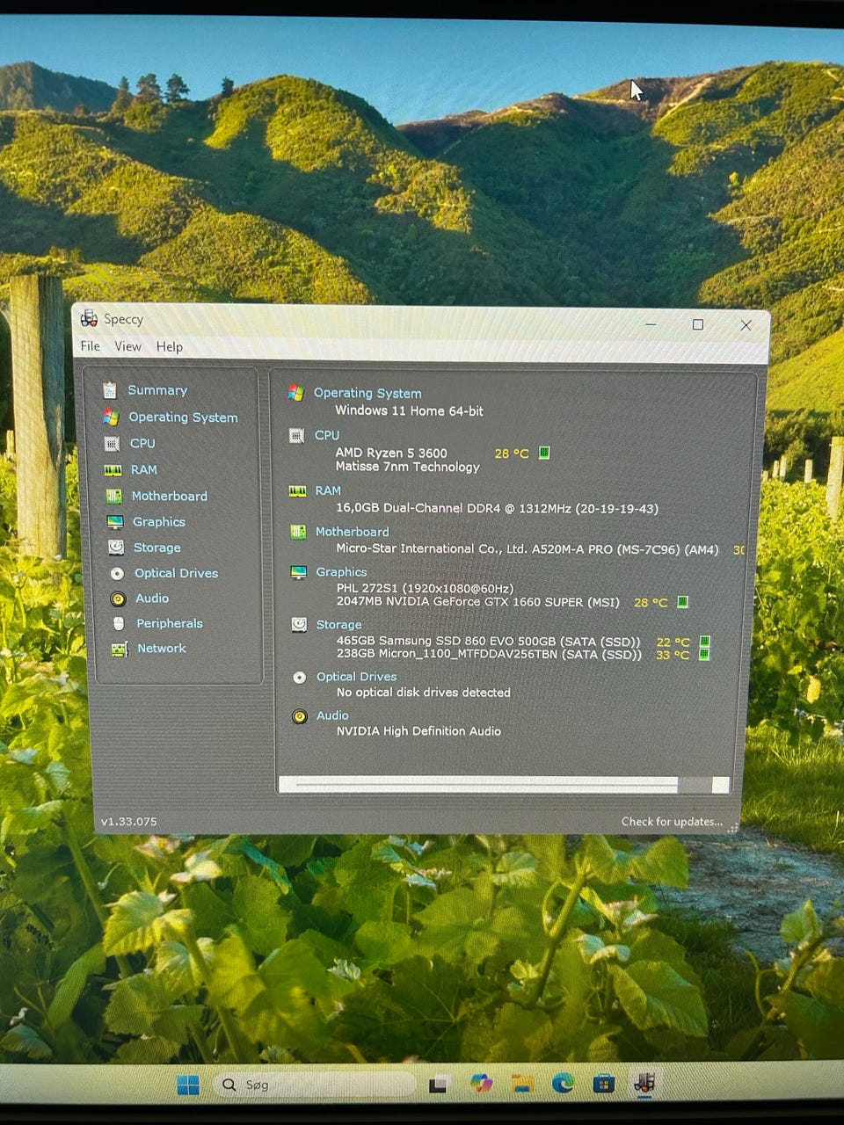The height and width of the screenshot is (1125, 844).
Task: Maximize the Speccy window
Action: (x=698, y=324)
